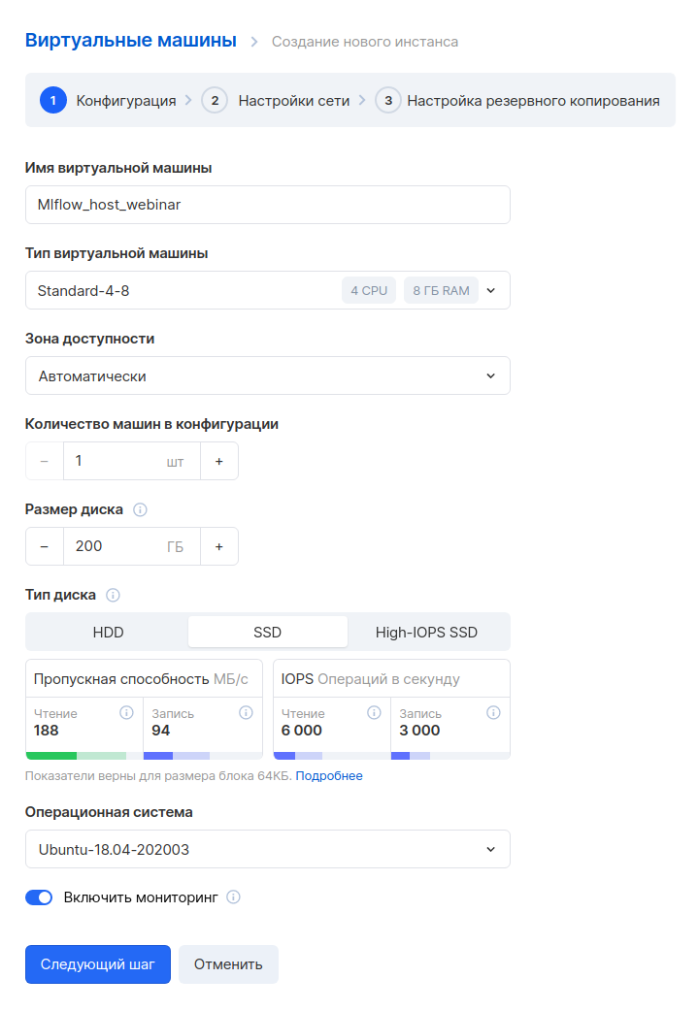Open Операционная система Ubuntu dropdown
Viewport: 699px width, 1011px height.
(268, 849)
